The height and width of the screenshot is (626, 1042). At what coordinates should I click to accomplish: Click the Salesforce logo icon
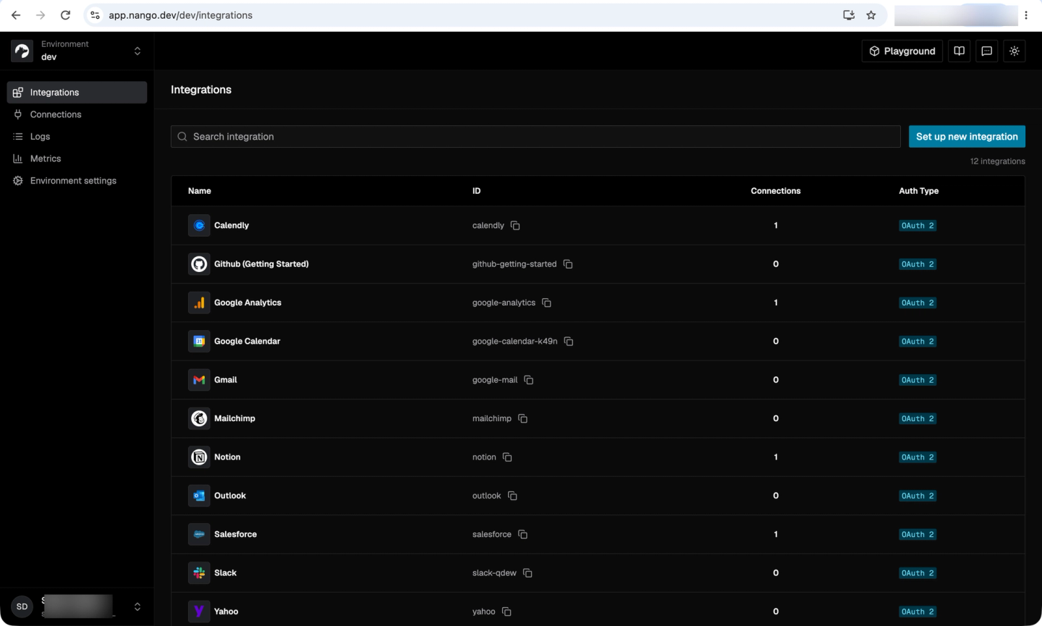click(x=199, y=534)
